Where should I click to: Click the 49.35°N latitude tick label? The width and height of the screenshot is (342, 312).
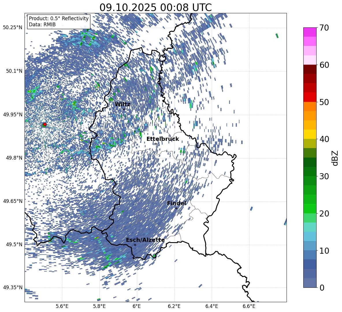click(13, 287)
